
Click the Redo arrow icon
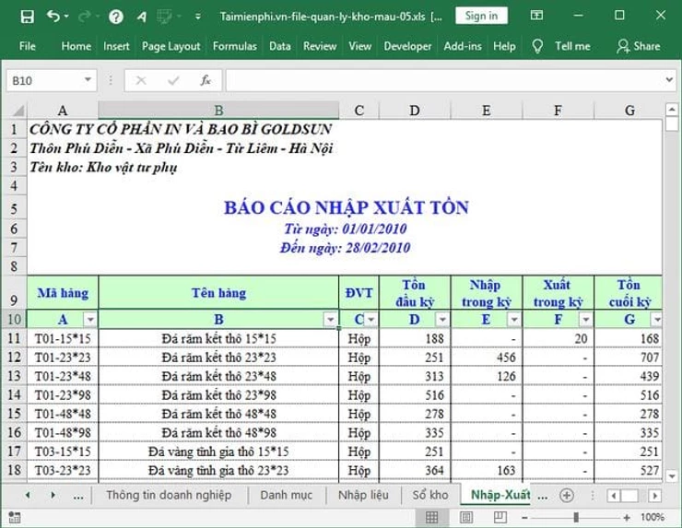[x=85, y=17]
